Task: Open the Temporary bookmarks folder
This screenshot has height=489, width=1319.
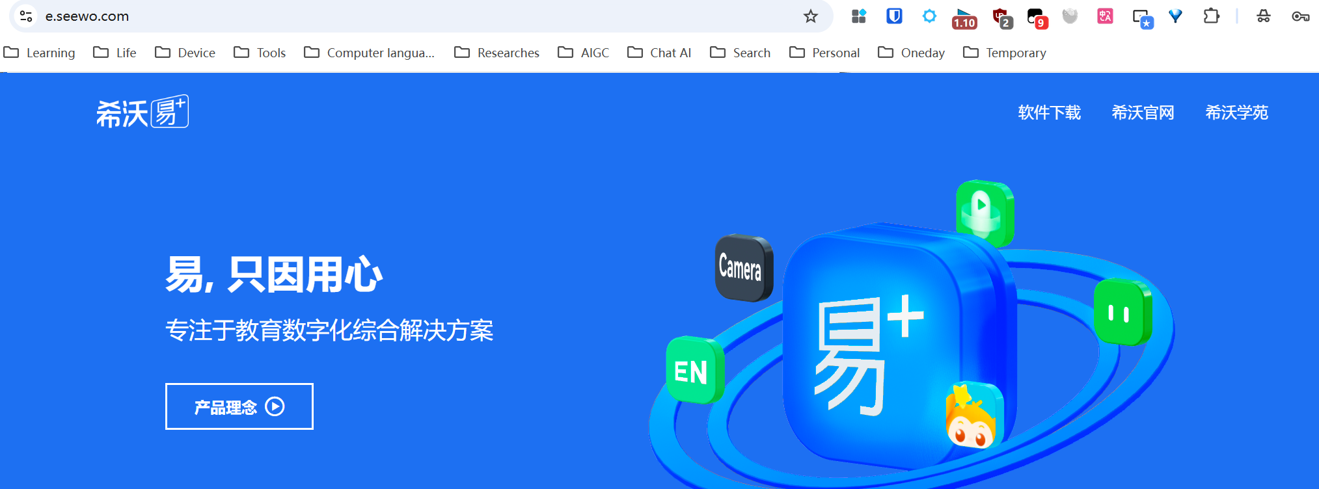Action: pos(1004,53)
